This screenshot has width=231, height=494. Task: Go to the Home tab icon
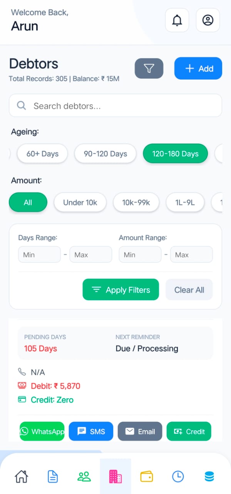(22, 477)
